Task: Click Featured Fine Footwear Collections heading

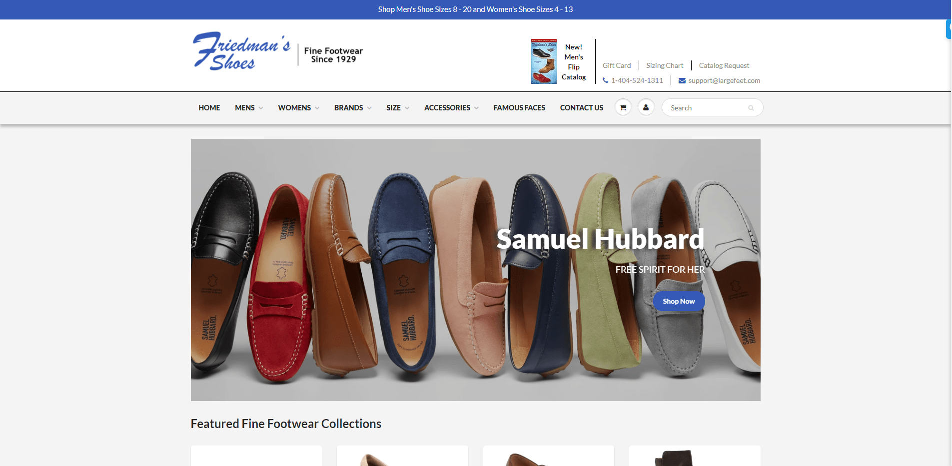Action: tap(286, 424)
